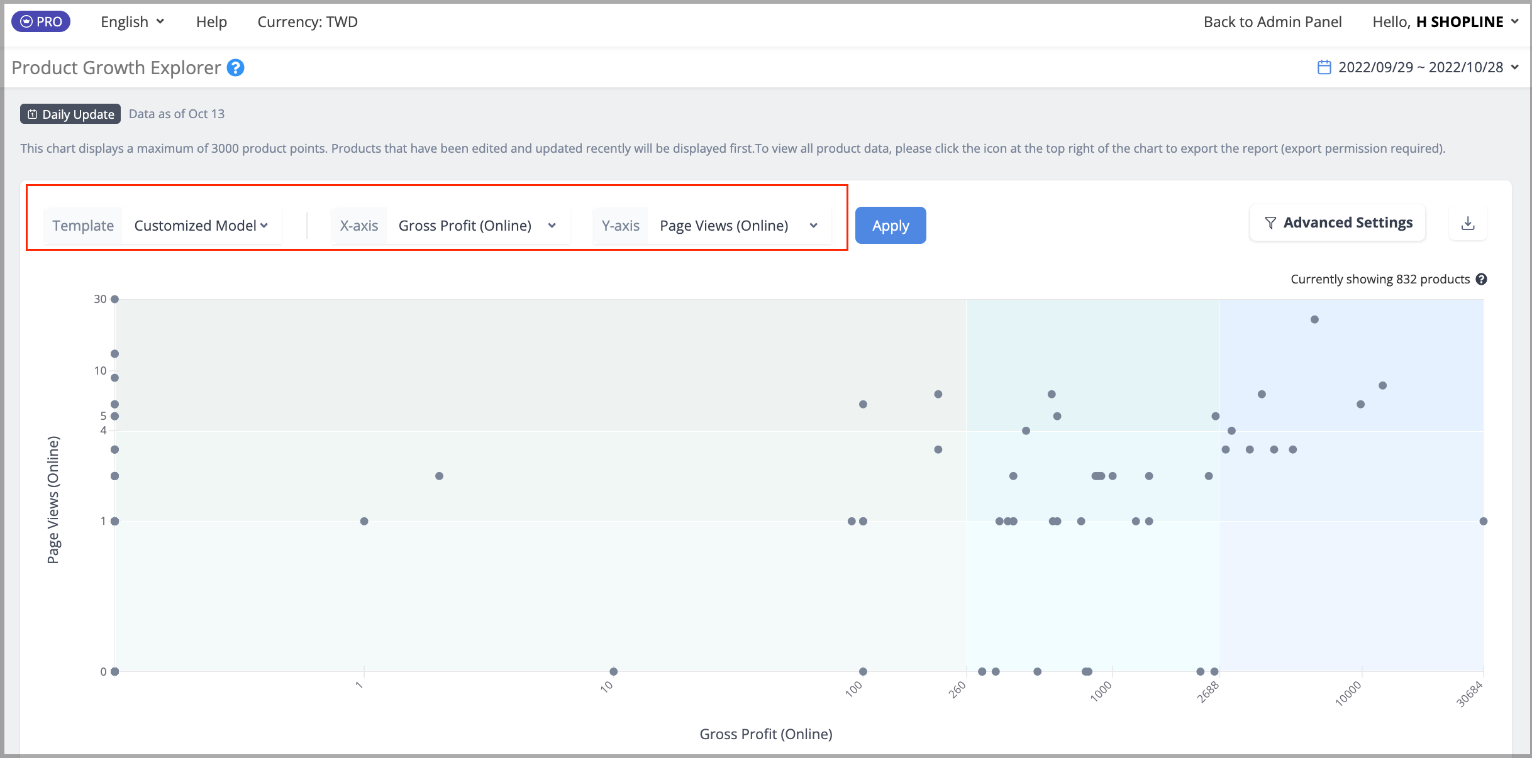Expand the H SHOPLINE account menu
Viewport: 1532px width, 758px height.
[1446, 22]
